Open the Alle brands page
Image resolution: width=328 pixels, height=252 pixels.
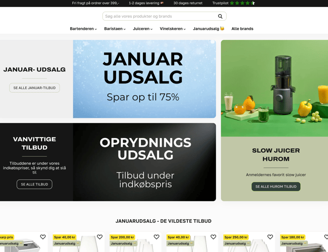242,29
